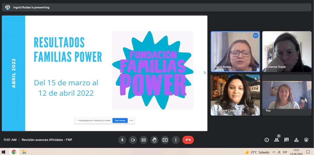The image size is (314, 155).
Task: Click meeting title Revisión avances Afinidata - FNP
Action: (47, 140)
